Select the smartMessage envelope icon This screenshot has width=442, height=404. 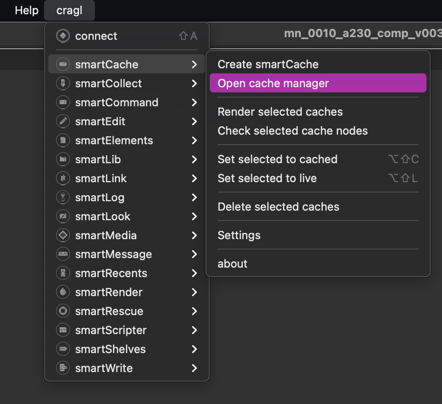coord(63,254)
